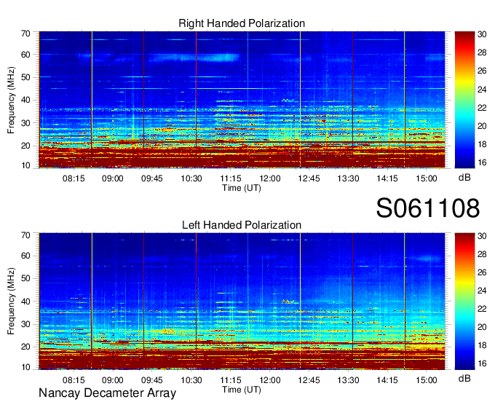Click the 12:45 tick on the upper time axis
Viewport: 495px width, 402px height.
coord(309,178)
